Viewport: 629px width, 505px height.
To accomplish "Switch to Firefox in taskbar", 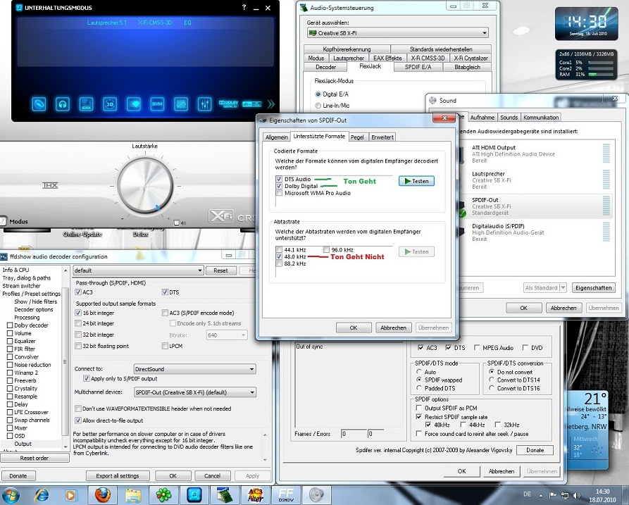I will point(103,495).
